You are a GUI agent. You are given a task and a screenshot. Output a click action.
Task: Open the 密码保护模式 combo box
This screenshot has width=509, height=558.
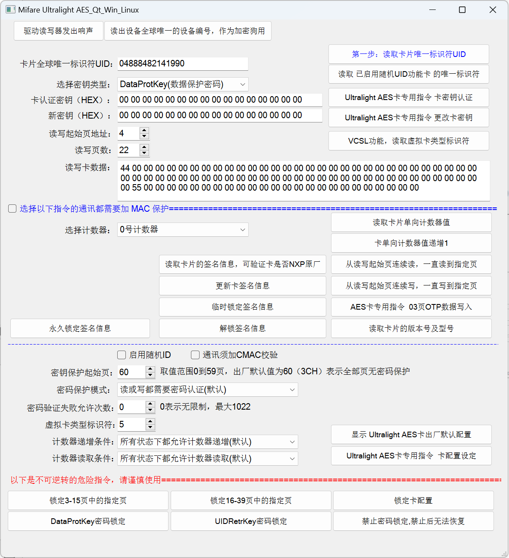(x=207, y=390)
